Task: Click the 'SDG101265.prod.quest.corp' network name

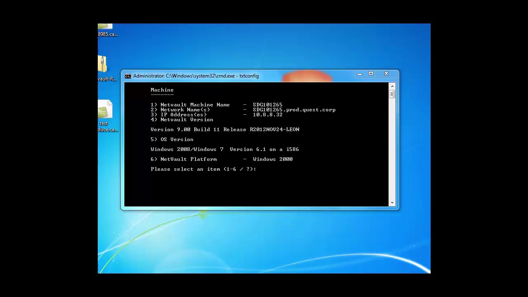Action: click(x=294, y=110)
